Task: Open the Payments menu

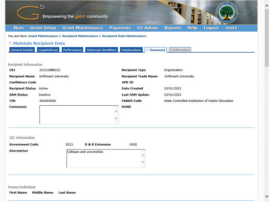Action: tap(120, 28)
